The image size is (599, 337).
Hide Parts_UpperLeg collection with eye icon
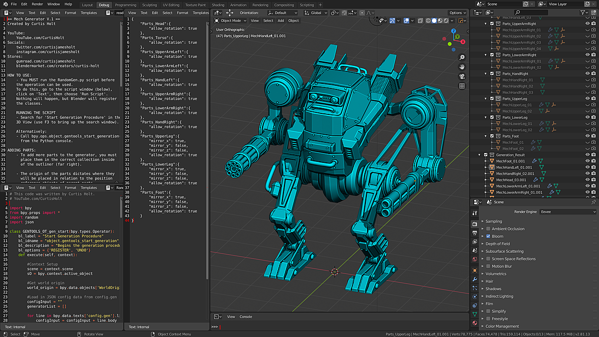[x=587, y=98]
